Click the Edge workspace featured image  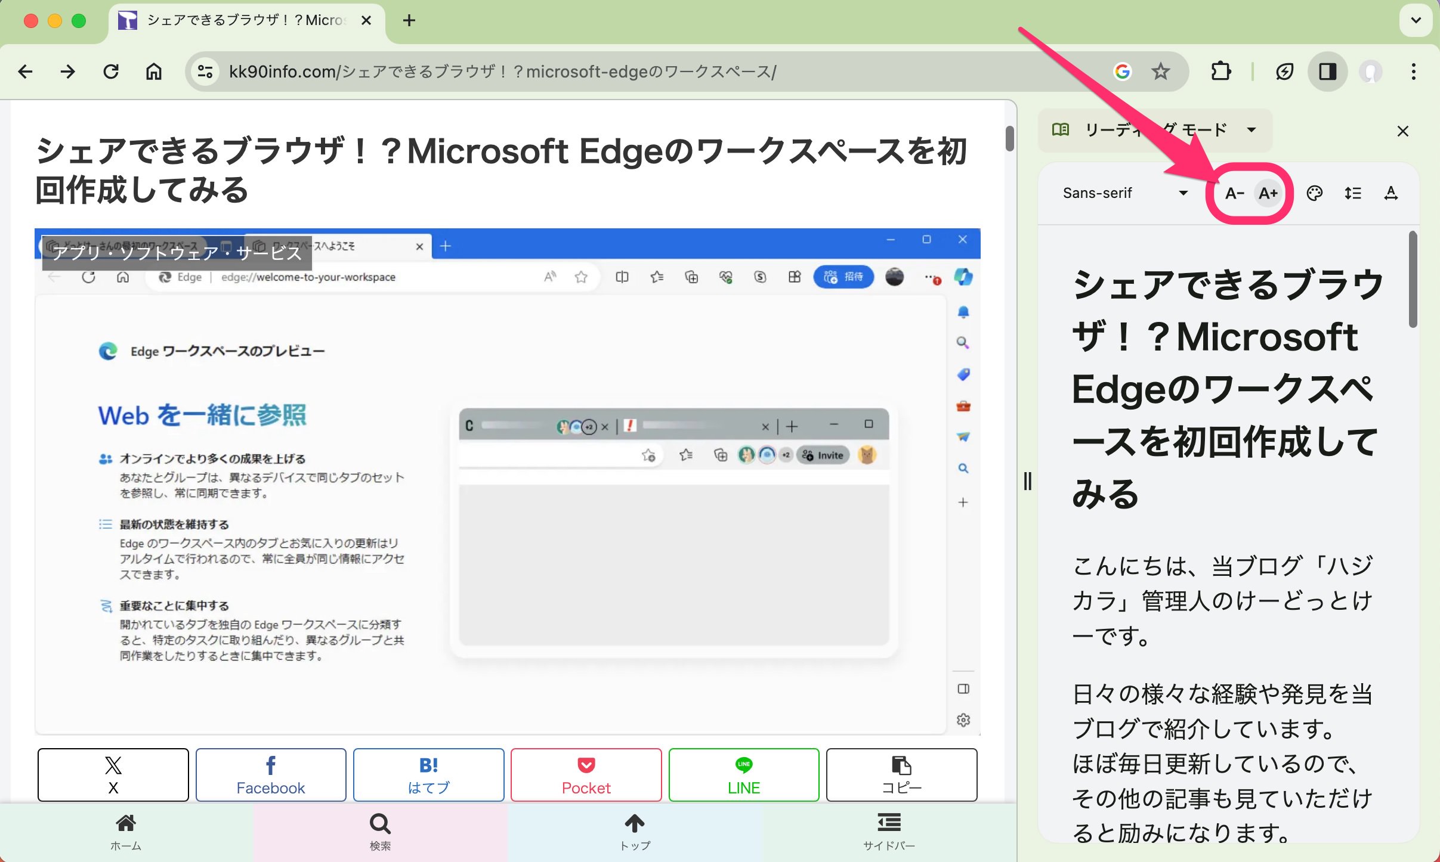(x=507, y=482)
